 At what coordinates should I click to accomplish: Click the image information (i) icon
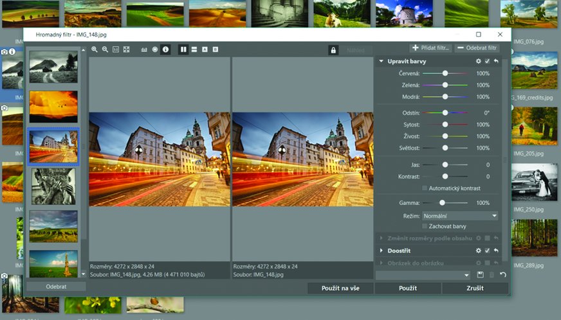[165, 49]
